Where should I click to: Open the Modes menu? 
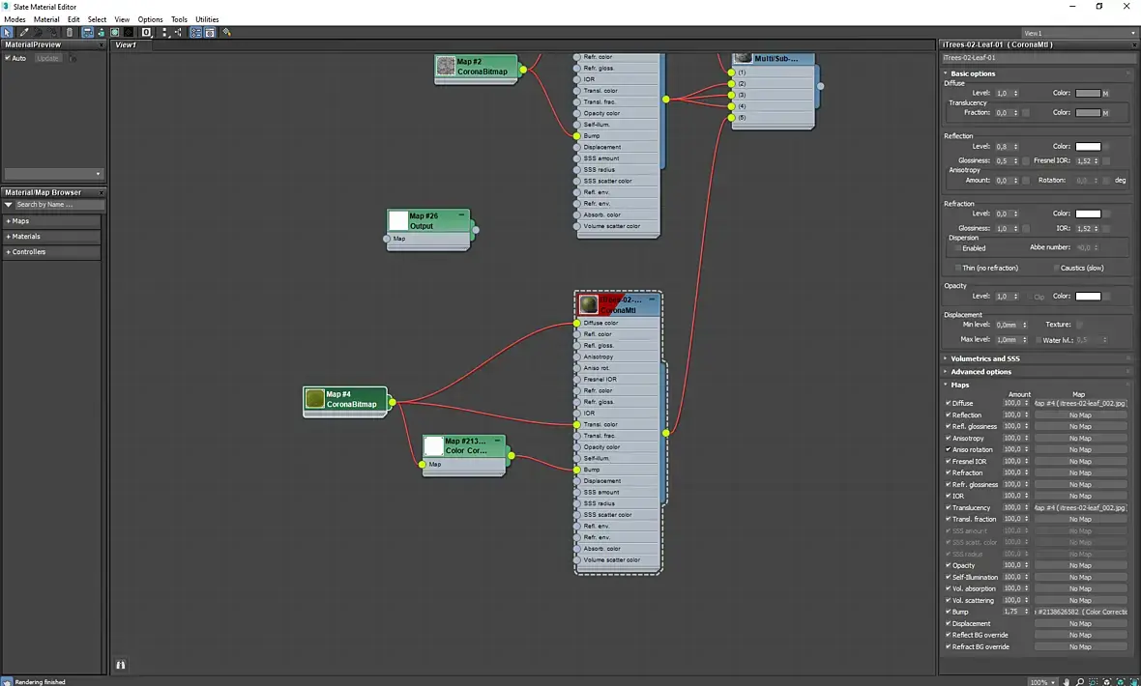tap(15, 19)
